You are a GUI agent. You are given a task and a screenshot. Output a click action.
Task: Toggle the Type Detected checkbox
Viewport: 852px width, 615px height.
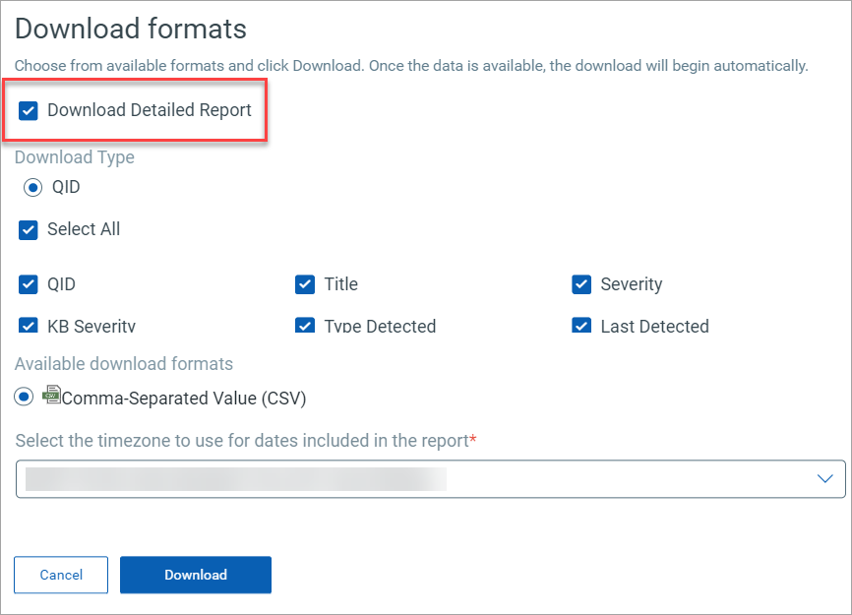pos(305,326)
